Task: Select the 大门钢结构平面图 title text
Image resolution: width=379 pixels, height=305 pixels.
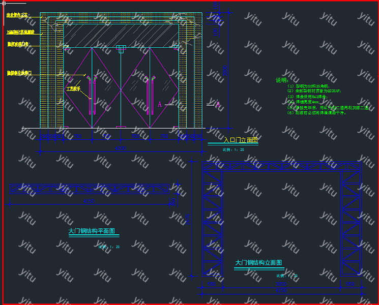Action: (x=92, y=231)
